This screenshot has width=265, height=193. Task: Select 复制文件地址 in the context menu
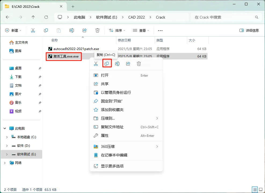[126, 127]
